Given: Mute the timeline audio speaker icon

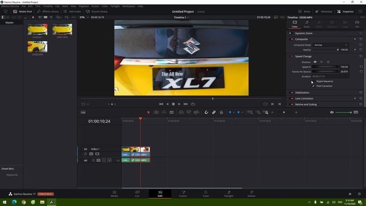Looking at the screenshot, I should click(x=332, y=112).
